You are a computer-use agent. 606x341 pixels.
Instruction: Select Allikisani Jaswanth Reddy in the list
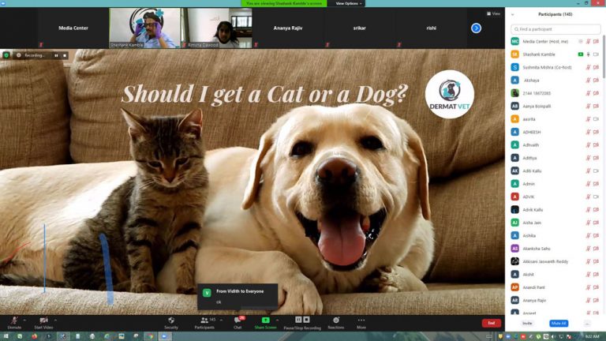pyautogui.click(x=555, y=261)
